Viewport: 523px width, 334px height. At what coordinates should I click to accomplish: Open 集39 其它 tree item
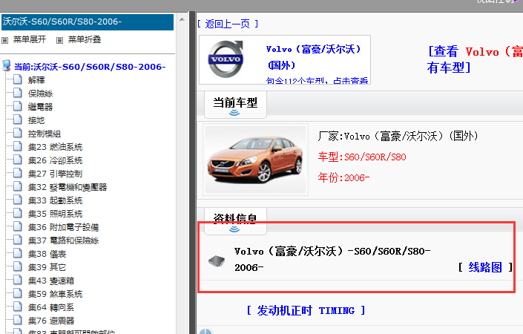(x=47, y=267)
